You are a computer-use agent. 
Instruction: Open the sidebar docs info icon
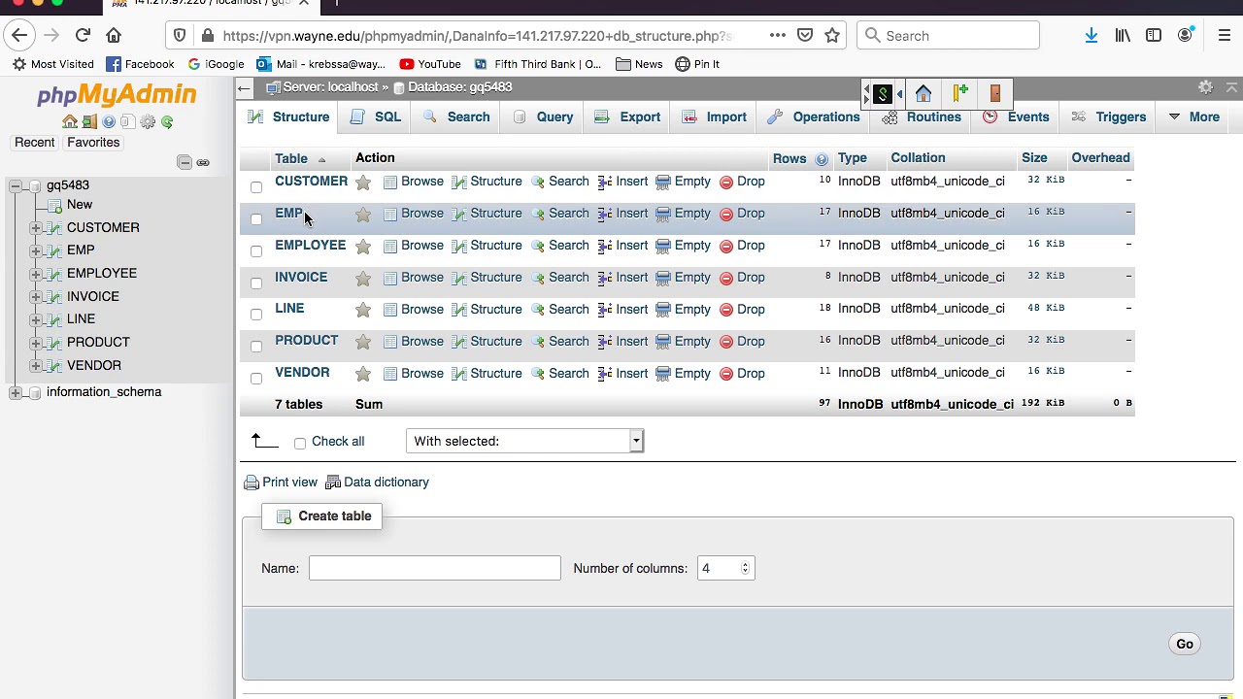109,122
